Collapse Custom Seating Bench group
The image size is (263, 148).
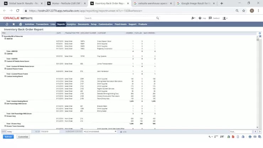click(x=5, y=76)
